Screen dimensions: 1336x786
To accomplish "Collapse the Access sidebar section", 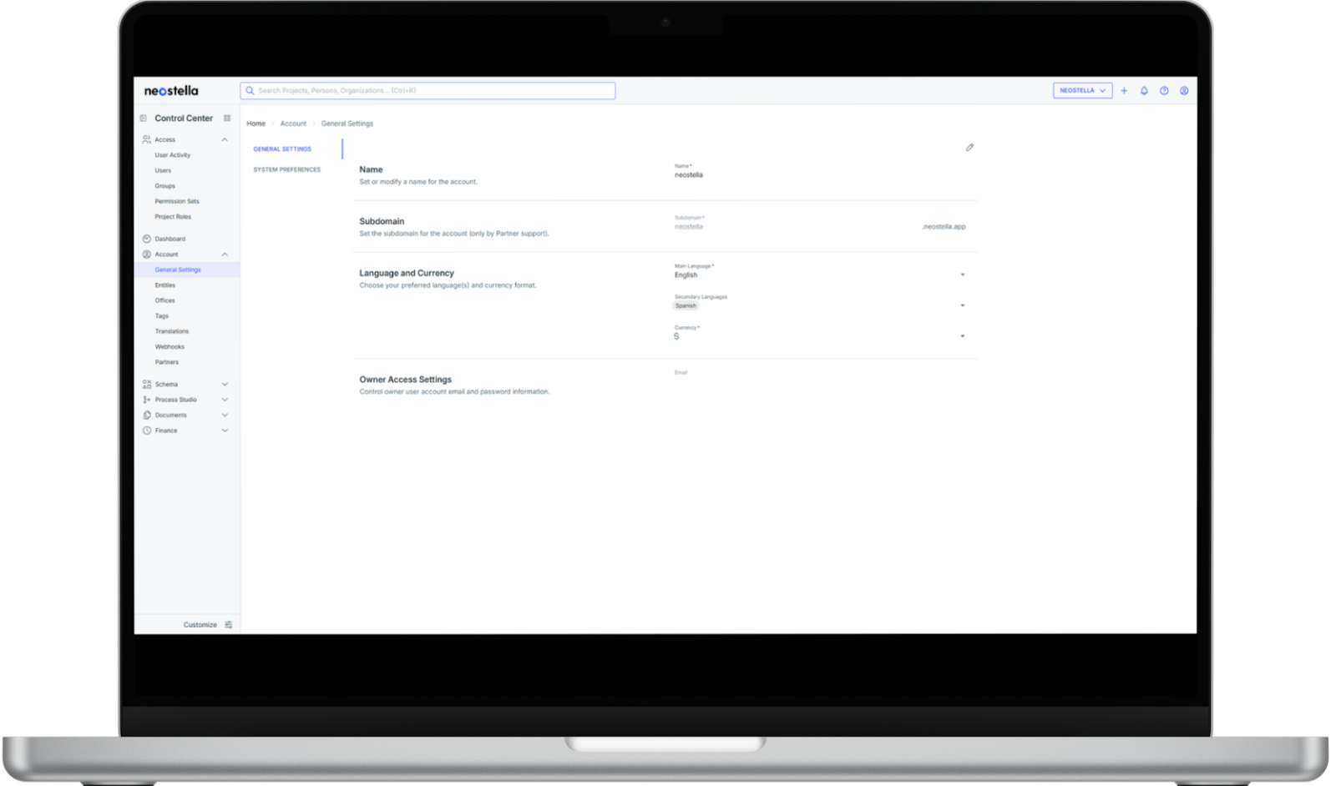I will 225,140.
